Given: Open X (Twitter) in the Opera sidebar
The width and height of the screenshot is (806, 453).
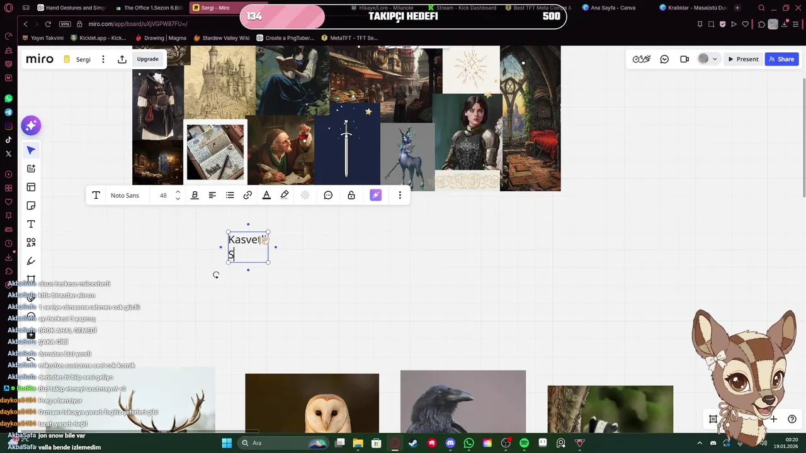Looking at the screenshot, I should (x=8, y=154).
